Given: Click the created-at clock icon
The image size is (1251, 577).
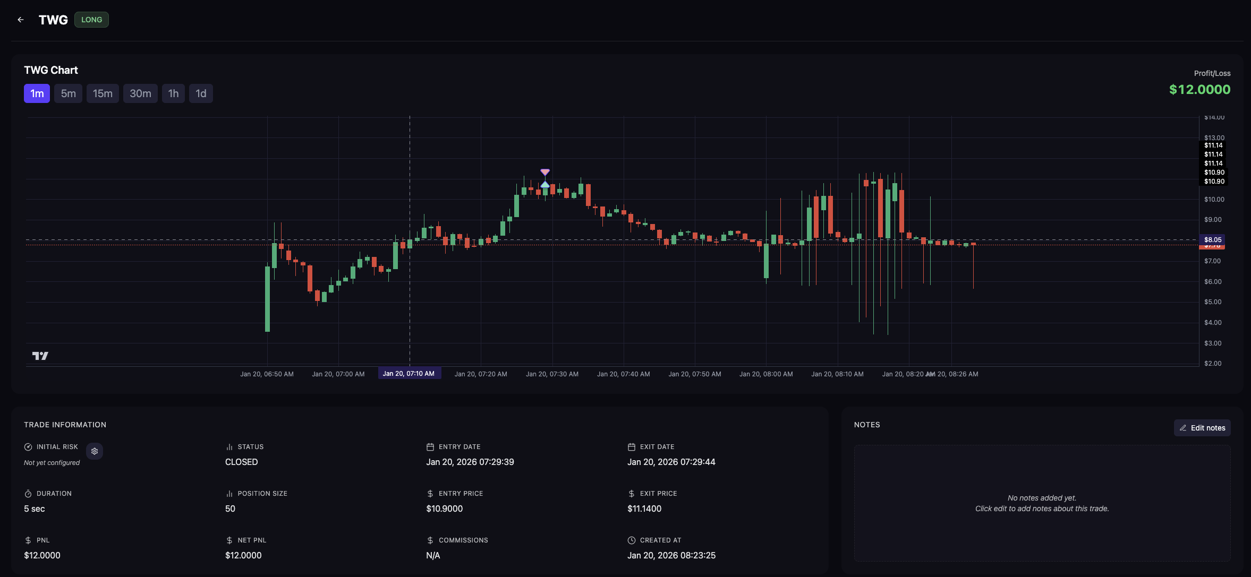Looking at the screenshot, I should [x=632, y=540].
